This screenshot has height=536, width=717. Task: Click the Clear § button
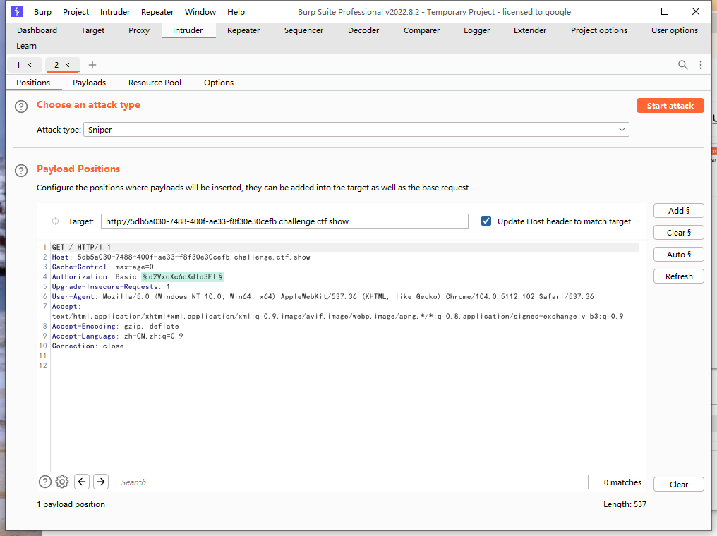coord(679,233)
